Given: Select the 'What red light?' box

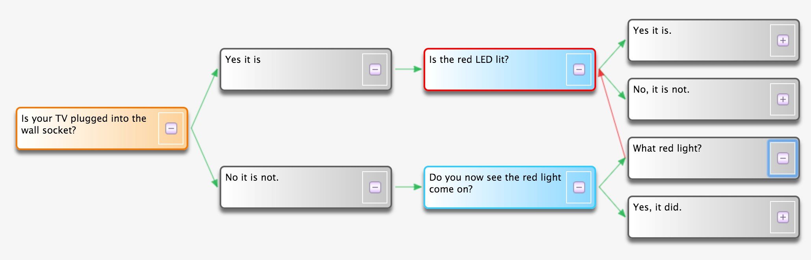Looking at the screenshot, I should pyautogui.click(x=713, y=158).
